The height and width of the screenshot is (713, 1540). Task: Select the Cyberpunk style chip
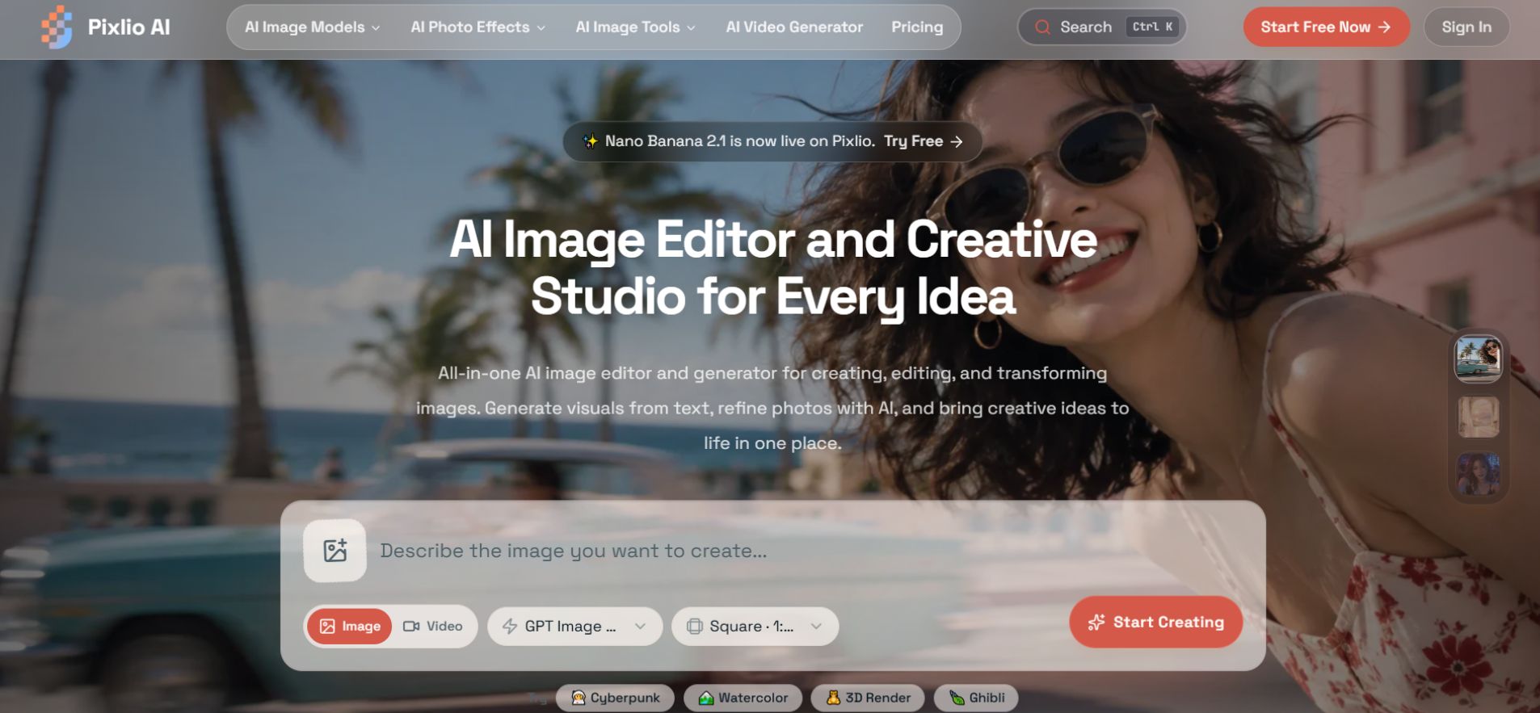click(x=615, y=698)
